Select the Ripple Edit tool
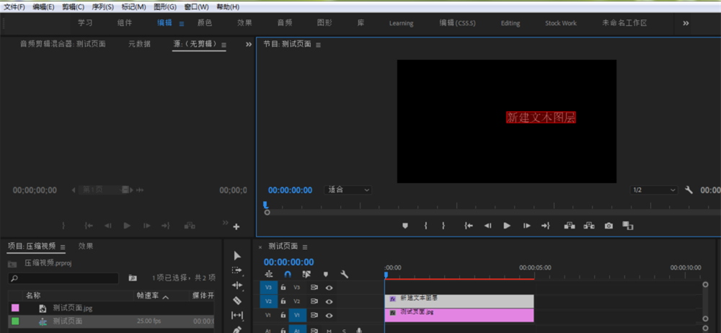Screen dimensions: 721x333 (238, 285)
